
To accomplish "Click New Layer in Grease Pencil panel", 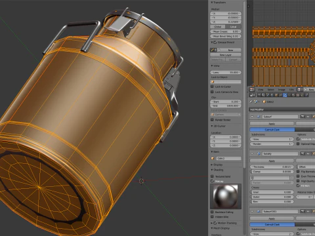I will (x=226, y=55).
